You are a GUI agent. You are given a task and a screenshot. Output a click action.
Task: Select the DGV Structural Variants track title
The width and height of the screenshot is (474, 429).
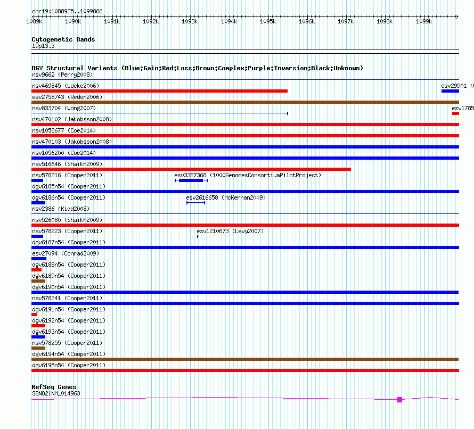(198, 68)
